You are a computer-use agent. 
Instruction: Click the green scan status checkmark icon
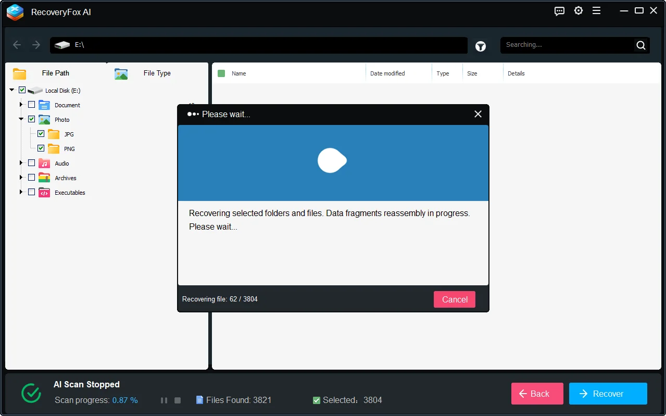(31, 394)
